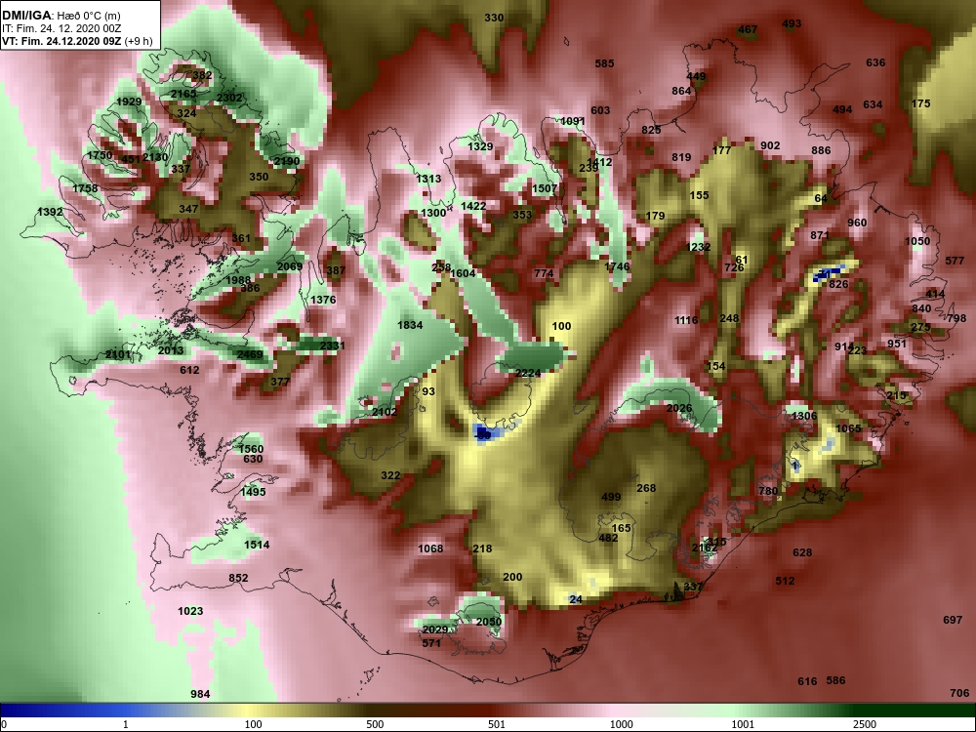Click map value 798

pos(956,319)
